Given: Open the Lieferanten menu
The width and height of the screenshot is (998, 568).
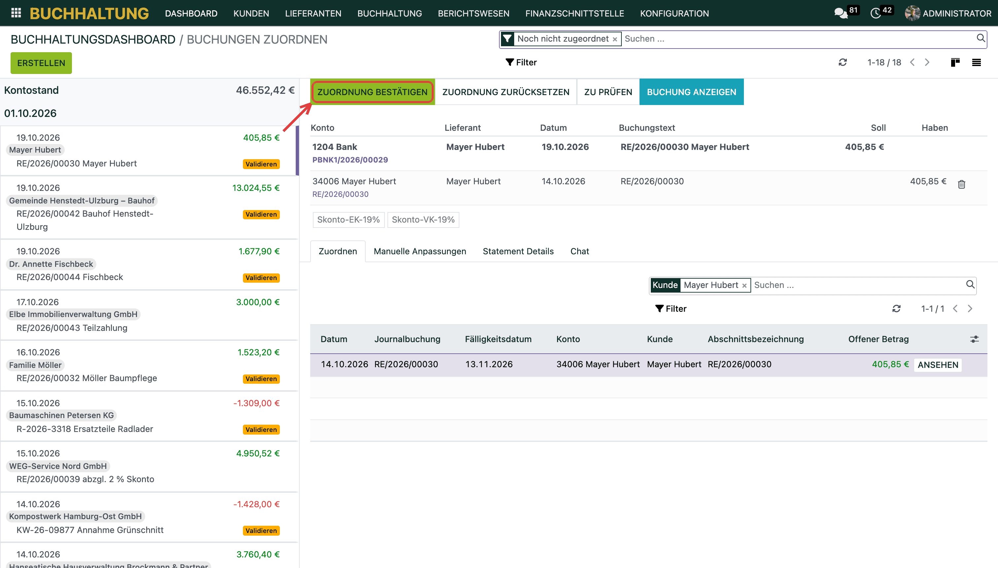Looking at the screenshot, I should click(x=313, y=13).
